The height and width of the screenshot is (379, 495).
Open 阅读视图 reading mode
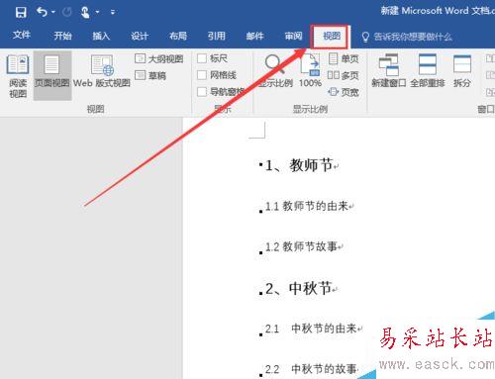[x=18, y=76]
